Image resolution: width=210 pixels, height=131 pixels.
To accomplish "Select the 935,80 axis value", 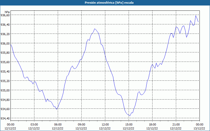I will pyautogui.click(x=5, y=53).
